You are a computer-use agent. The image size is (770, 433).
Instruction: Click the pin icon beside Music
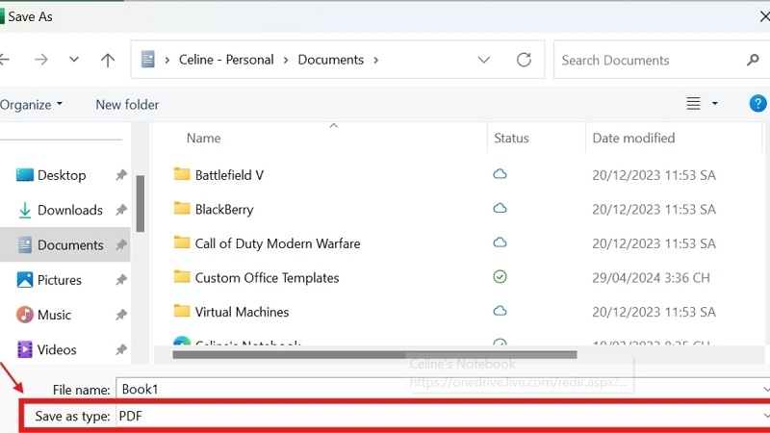pos(121,315)
